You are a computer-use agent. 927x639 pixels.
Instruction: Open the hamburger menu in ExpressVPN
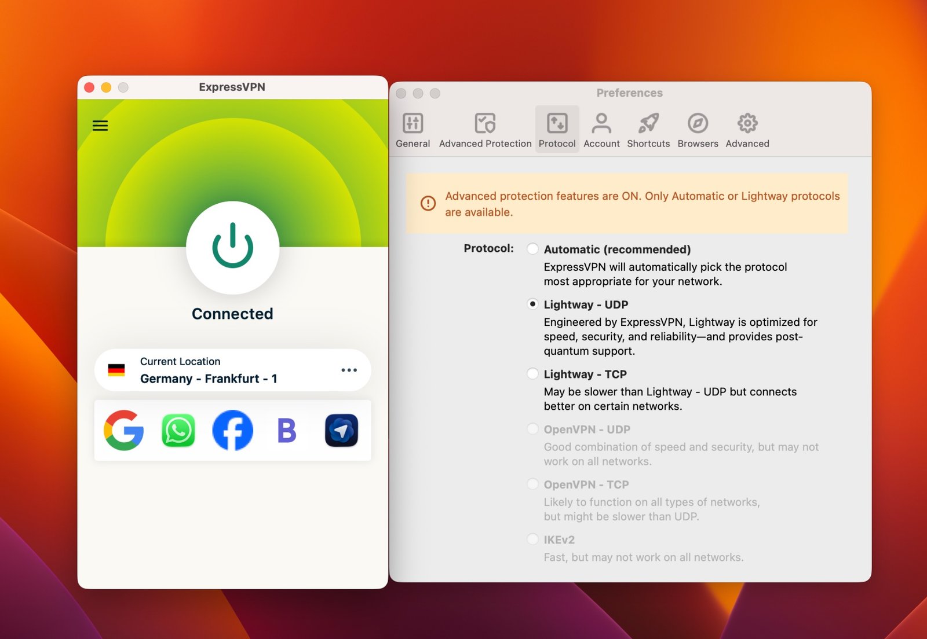pos(100,126)
